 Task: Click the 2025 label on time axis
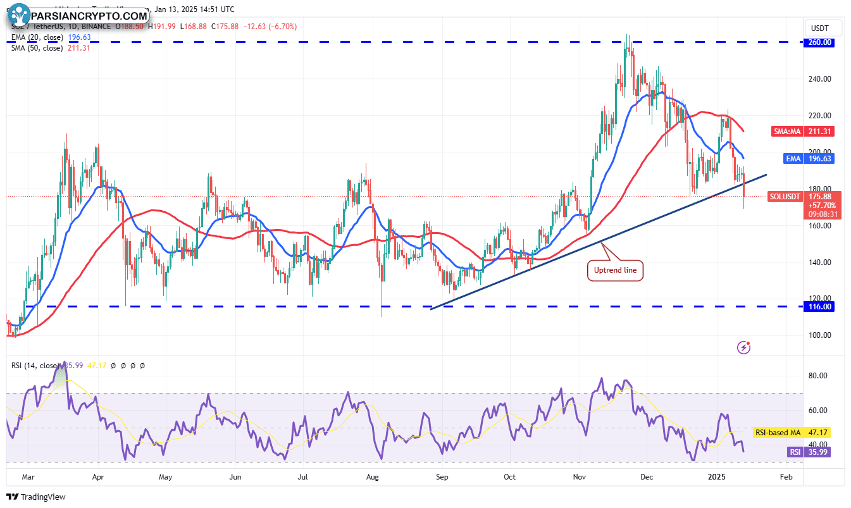[x=717, y=478]
